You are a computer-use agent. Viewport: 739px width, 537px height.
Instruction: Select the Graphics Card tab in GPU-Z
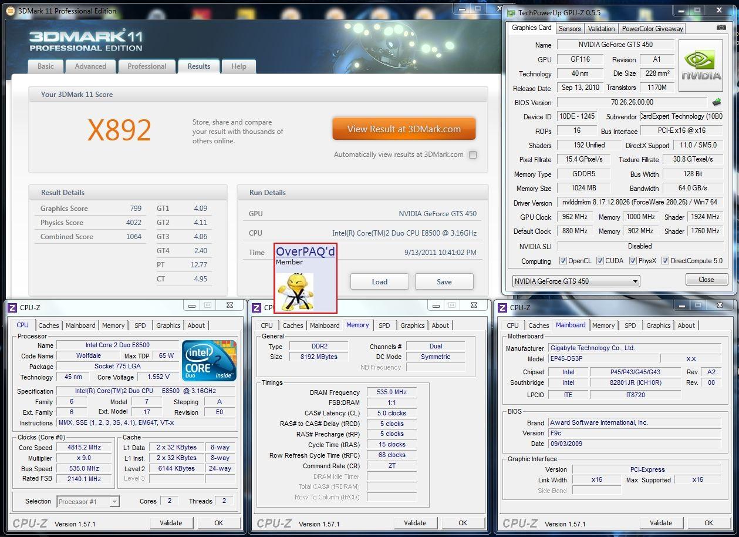pos(532,28)
